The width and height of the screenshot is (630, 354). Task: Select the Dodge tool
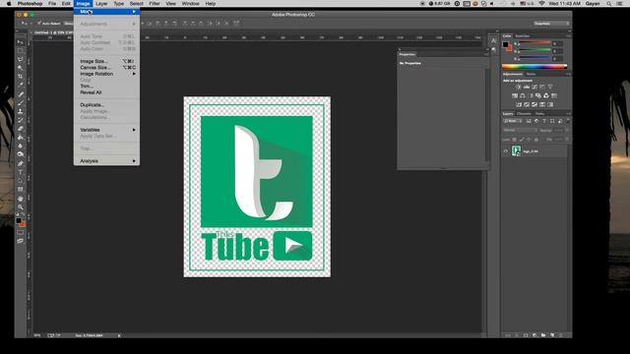pyautogui.click(x=20, y=154)
